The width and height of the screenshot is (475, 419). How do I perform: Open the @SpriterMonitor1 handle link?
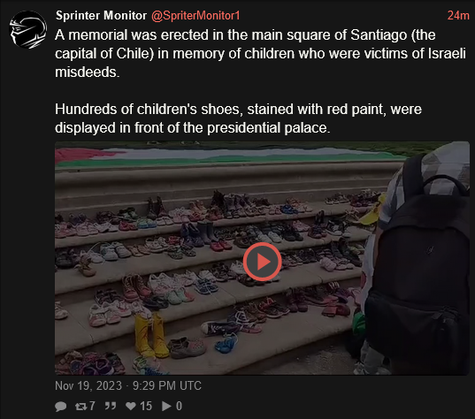pos(195,15)
